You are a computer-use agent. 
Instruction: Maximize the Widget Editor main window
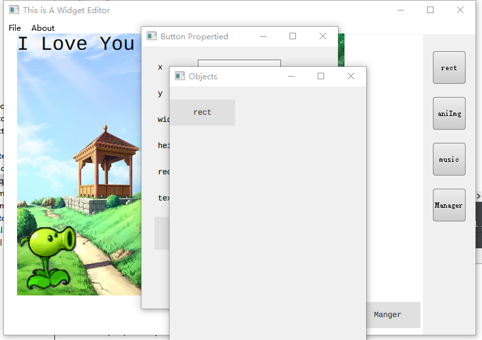point(430,10)
